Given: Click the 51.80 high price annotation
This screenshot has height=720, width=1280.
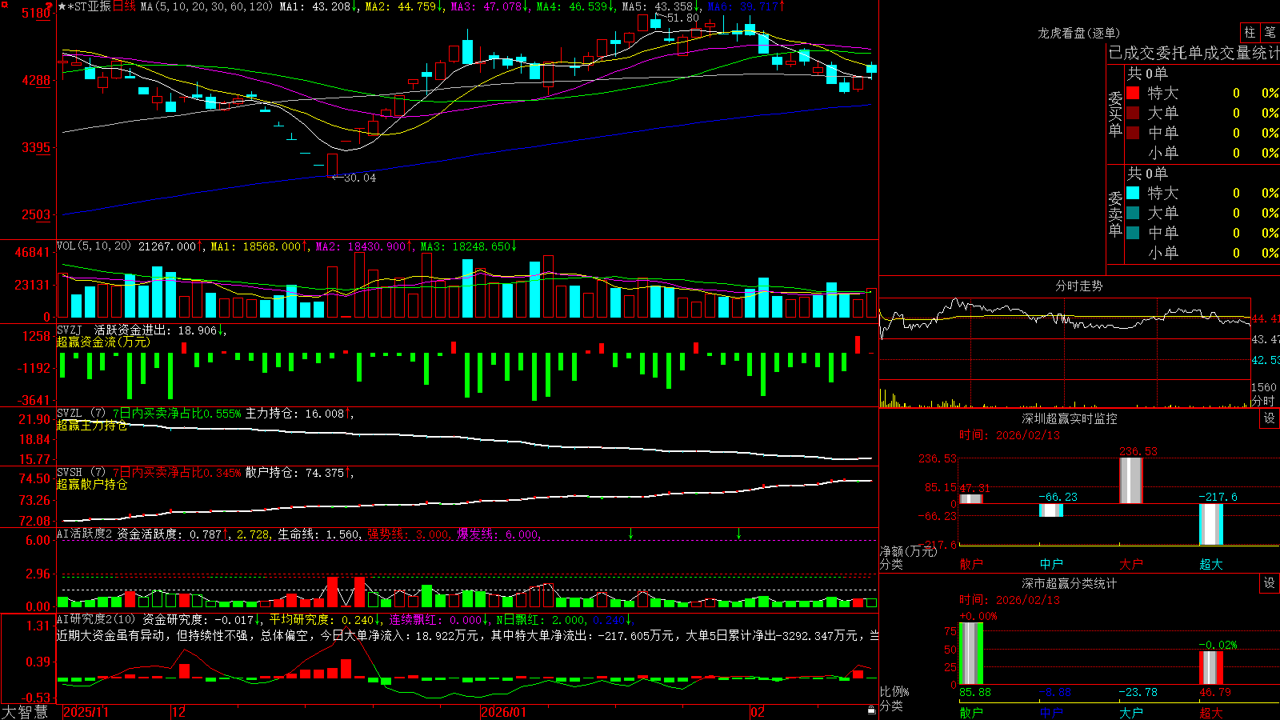Looking at the screenshot, I should [678, 18].
